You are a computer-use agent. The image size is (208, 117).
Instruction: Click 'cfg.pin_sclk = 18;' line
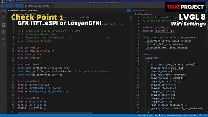(x=163, y=92)
